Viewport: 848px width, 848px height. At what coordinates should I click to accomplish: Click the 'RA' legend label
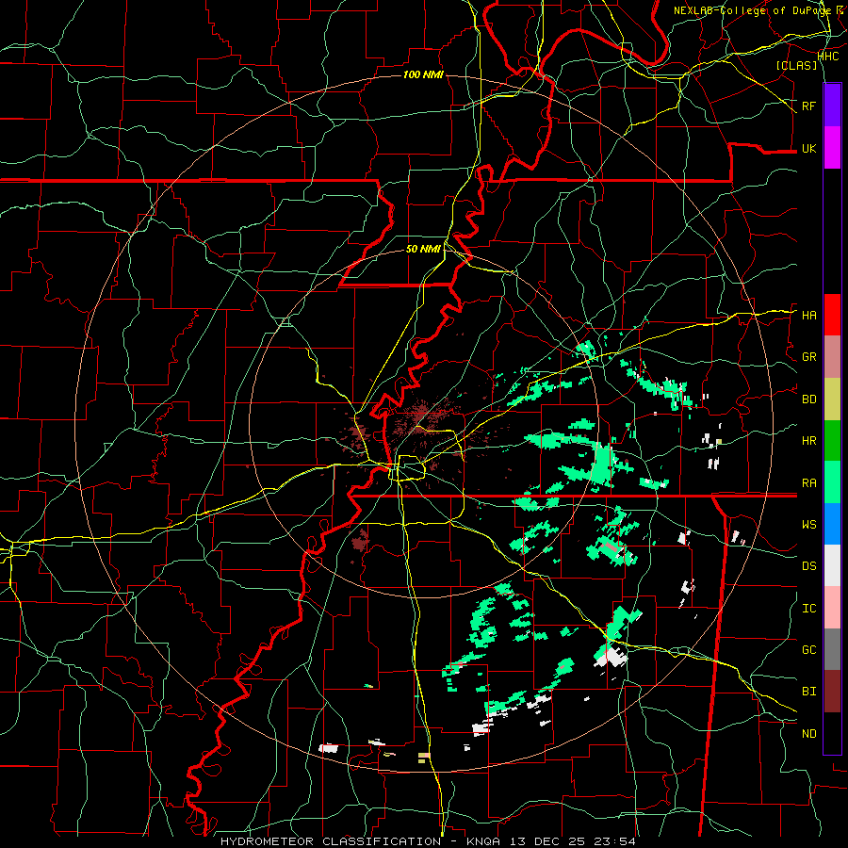coord(808,483)
